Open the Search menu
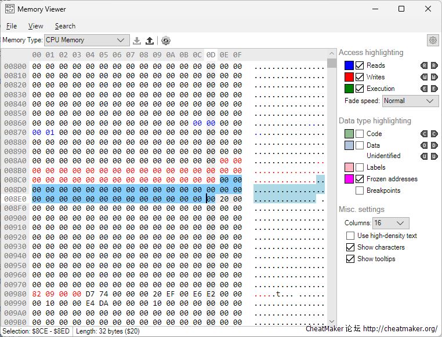Screen dimensions: 442x337 [65, 26]
